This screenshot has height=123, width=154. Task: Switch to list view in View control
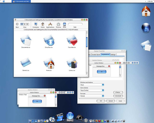pyautogui.click(x=25, y=24)
